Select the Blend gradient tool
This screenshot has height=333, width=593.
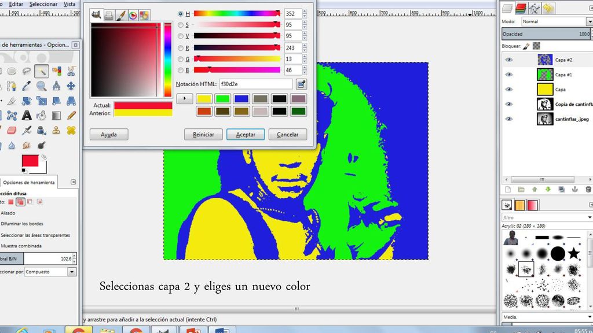pos(56,116)
